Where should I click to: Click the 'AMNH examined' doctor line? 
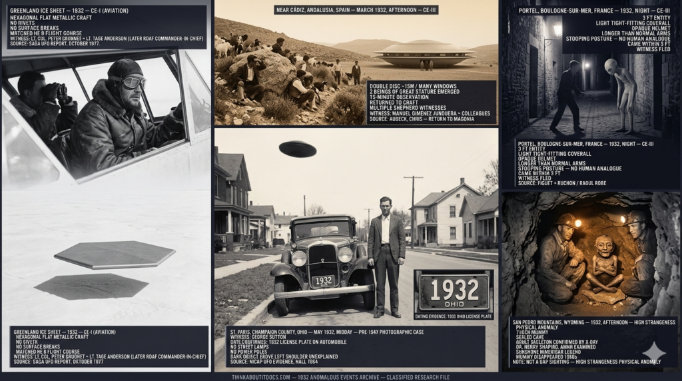557,347
